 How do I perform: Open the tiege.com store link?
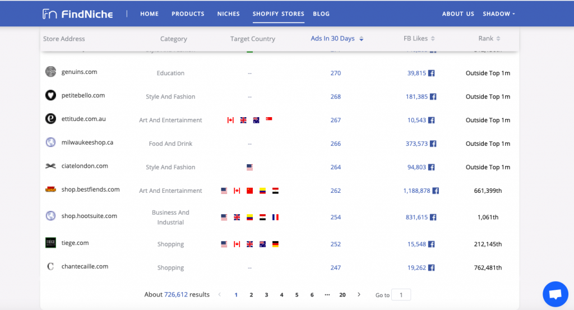point(75,243)
